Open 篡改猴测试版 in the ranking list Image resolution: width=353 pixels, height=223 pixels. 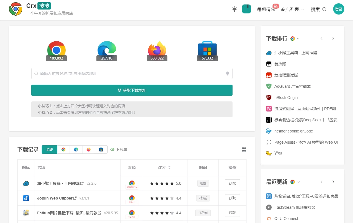pyautogui.click(x=286, y=75)
